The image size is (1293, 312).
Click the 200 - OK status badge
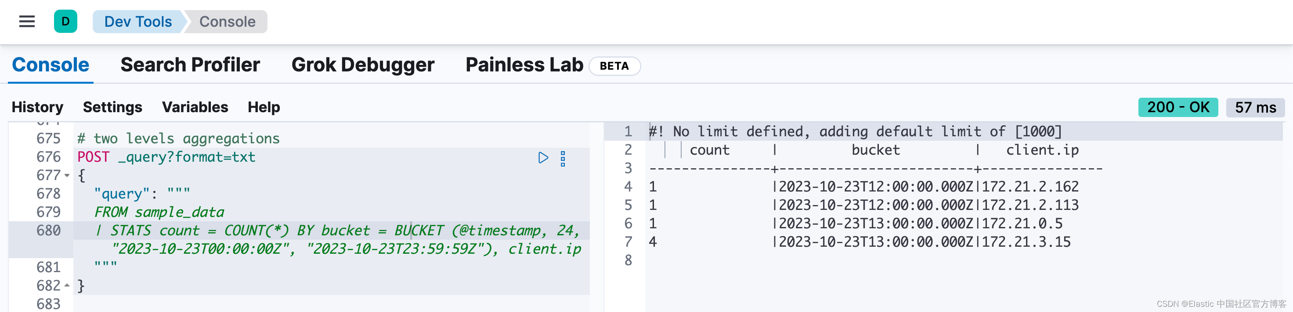click(x=1177, y=107)
